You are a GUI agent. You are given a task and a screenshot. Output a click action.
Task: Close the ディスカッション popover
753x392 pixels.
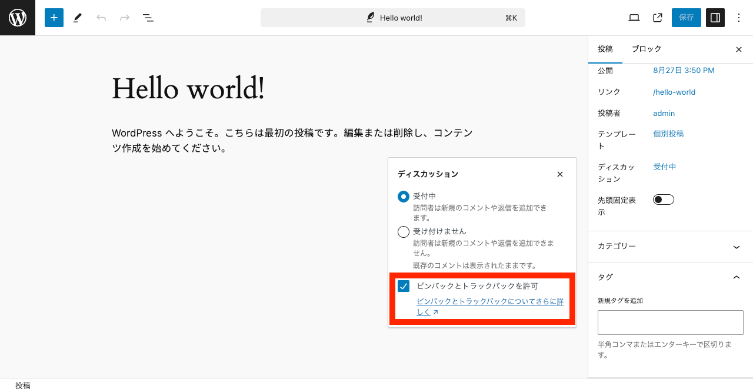(560, 174)
